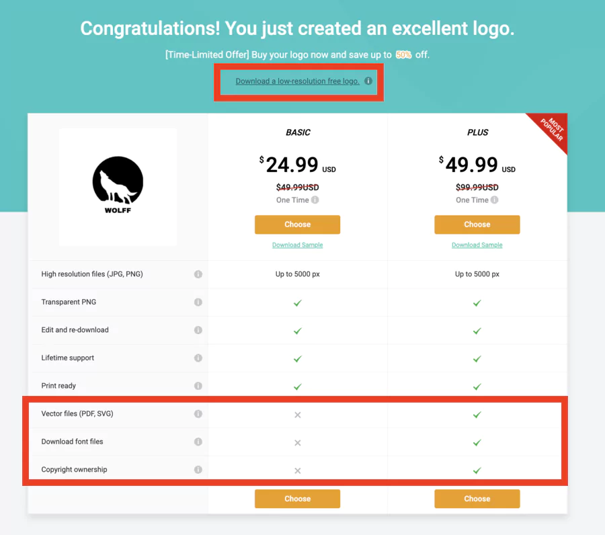Open the free logo download info icon
The width and height of the screenshot is (605, 535).
(368, 80)
